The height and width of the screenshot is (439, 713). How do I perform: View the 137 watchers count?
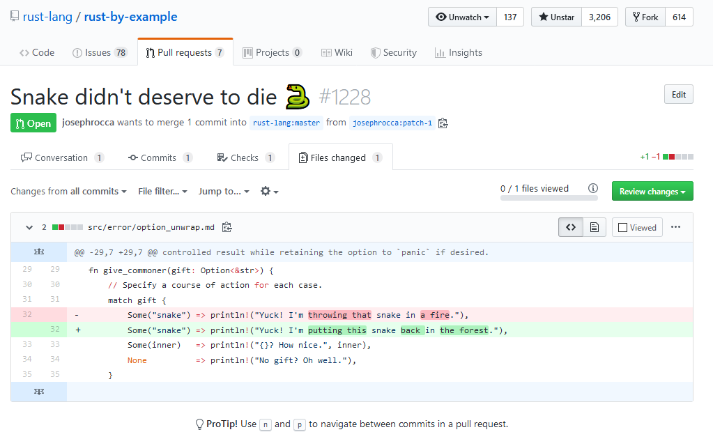[x=510, y=17]
